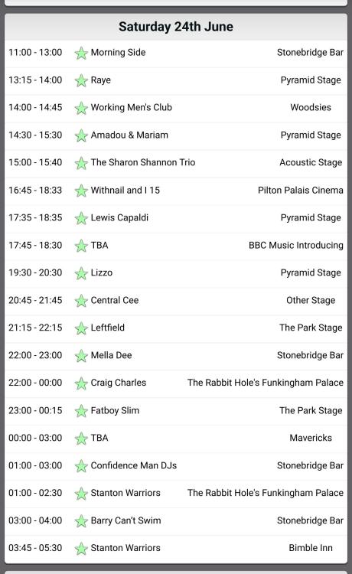Image resolution: width=352 pixels, height=574 pixels.
Task: Click the star next to Barry Can't Swim
Action: [x=81, y=521]
